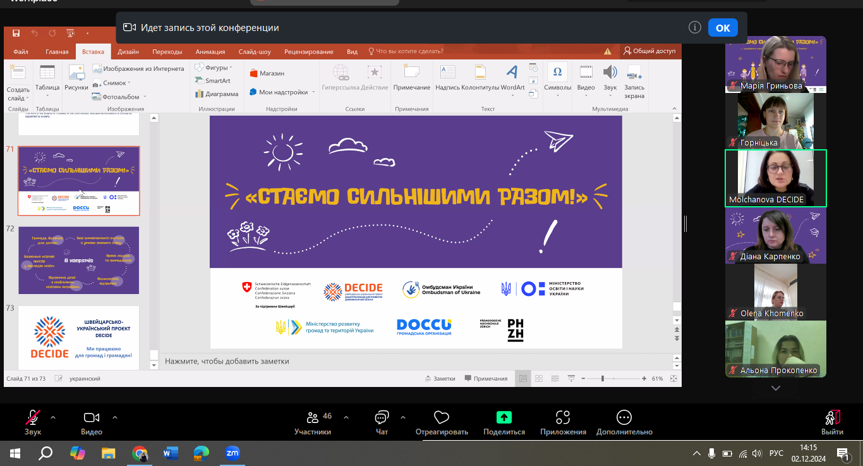863x466 pixels.
Task: Toggle Заметки notes pane in status bar
Action: (x=440, y=379)
